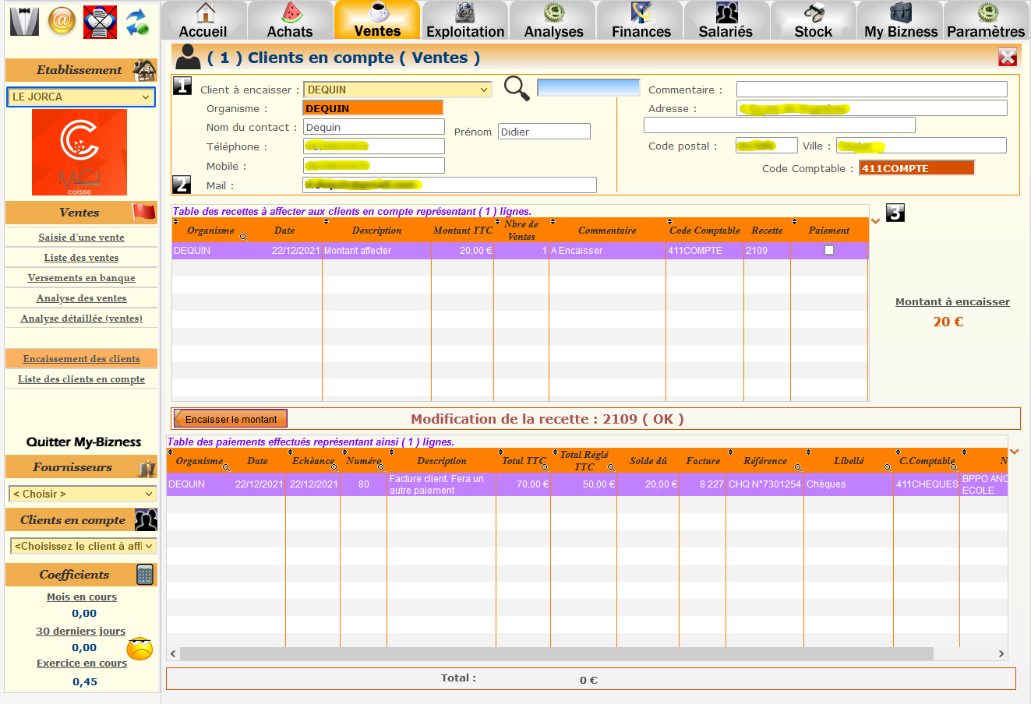Click the blue refresh arrows icon
Image resolution: width=1031 pixels, height=704 pixels.
point(138,21)
